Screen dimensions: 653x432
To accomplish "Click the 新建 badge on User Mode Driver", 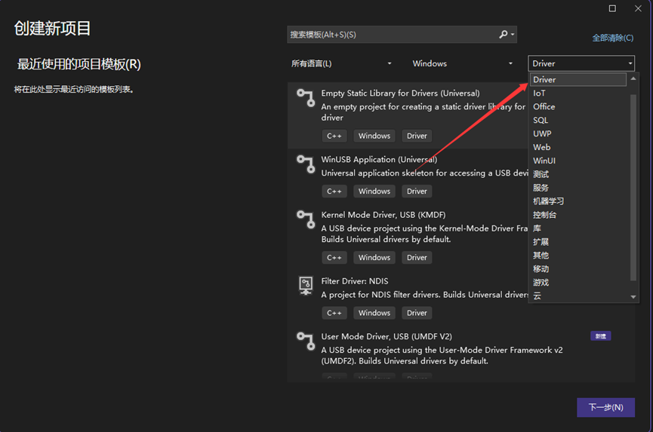I will [600, 336].
